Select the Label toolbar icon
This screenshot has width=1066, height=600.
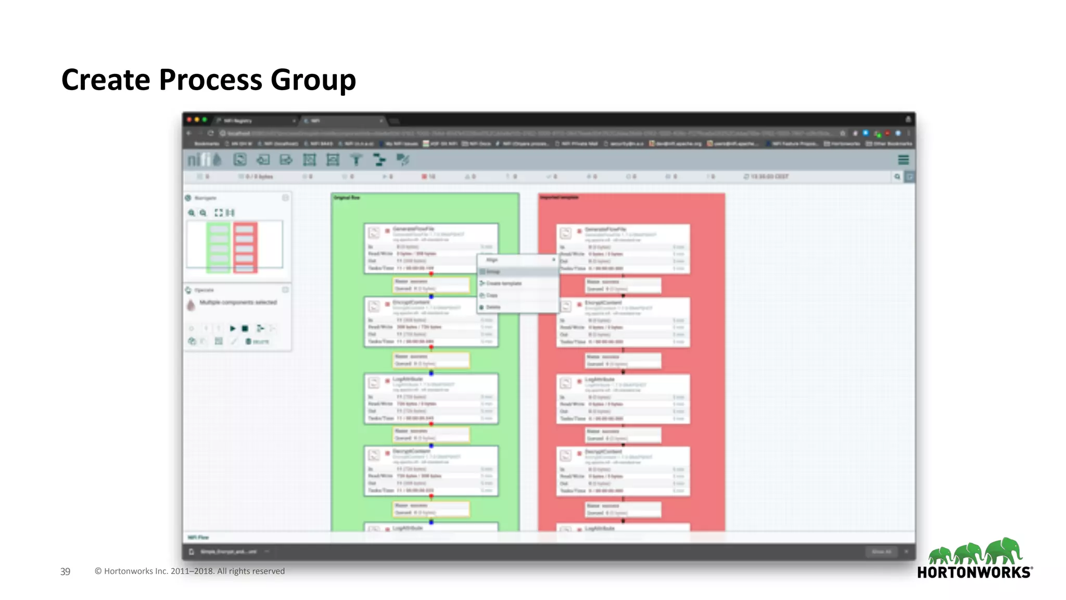coord(403,160)
